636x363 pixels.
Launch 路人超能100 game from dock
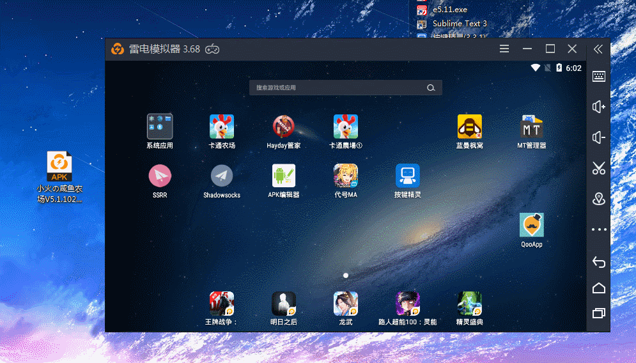click(408, 304)
